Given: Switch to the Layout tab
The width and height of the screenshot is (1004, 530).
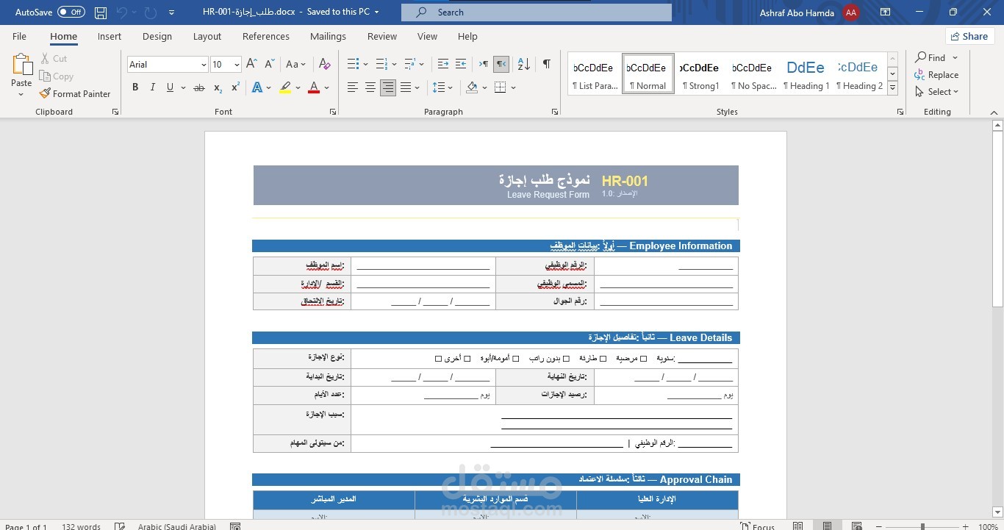Looking at the screenshot, I should (207, 36).
